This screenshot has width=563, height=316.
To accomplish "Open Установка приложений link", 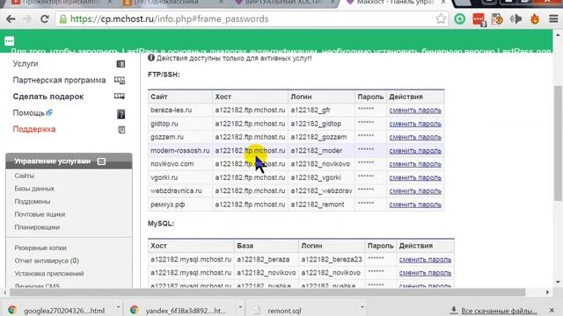I will tap(49, 274).
